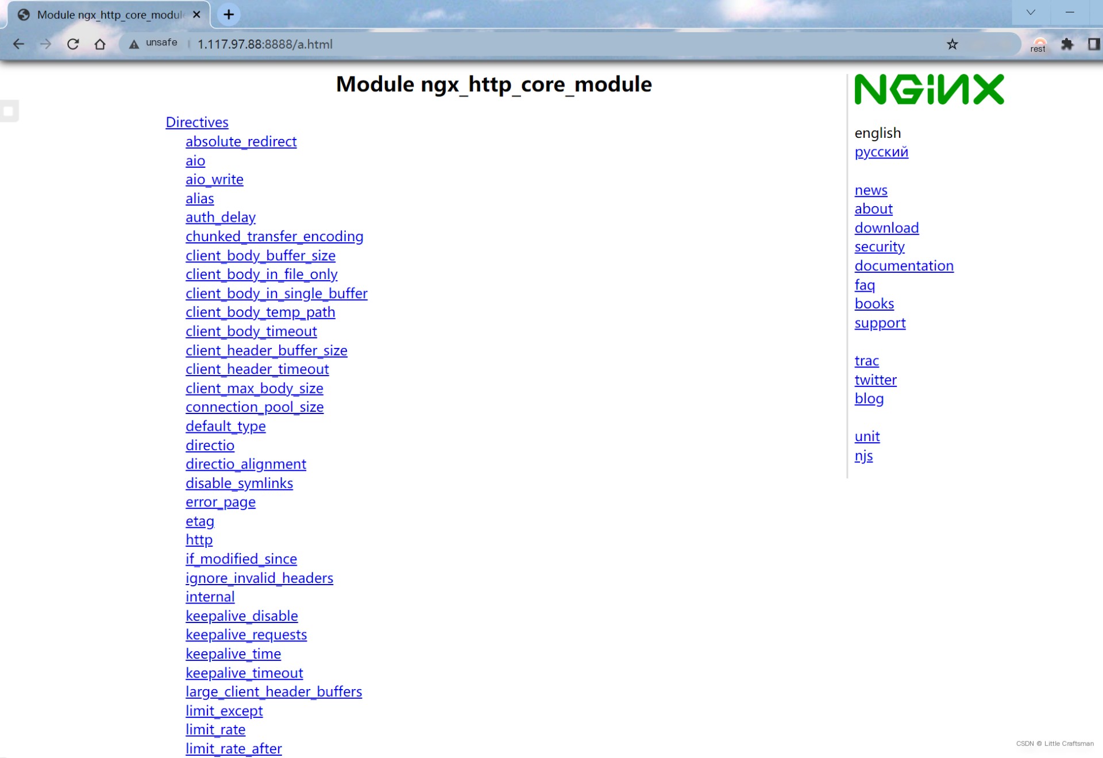The image size is (1103, 758).
Task: Toggle the side panel icon
Action: (x=1093, y=44)
